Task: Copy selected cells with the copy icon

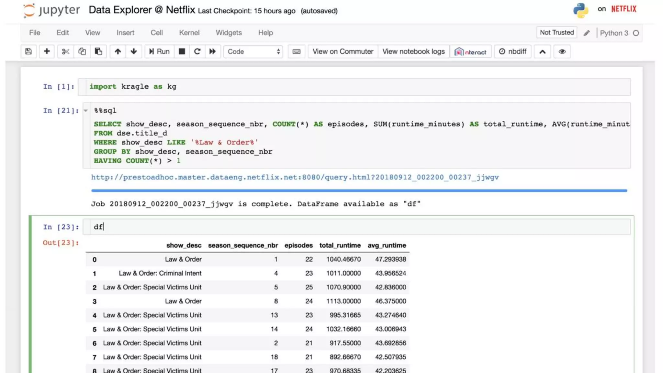Action: pos(82,51)
